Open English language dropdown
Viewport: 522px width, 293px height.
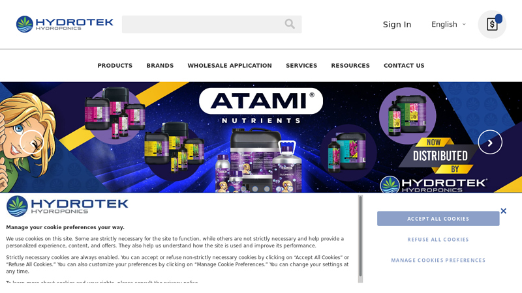point(448,24)
